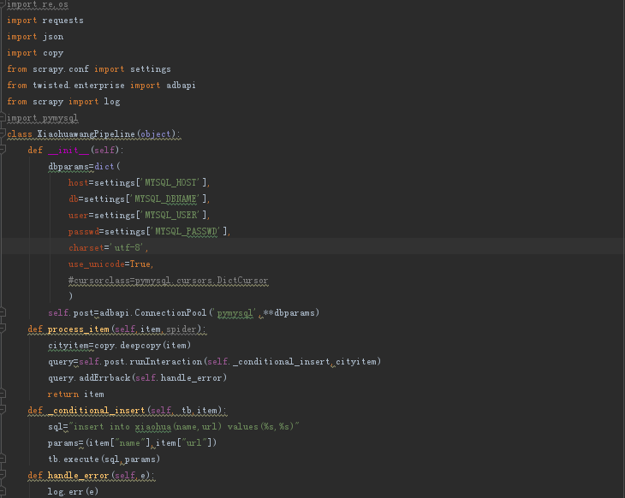Screen dimensions: 625x498
Task: Click the 'db' keyword argument
Action: (74, 199)
